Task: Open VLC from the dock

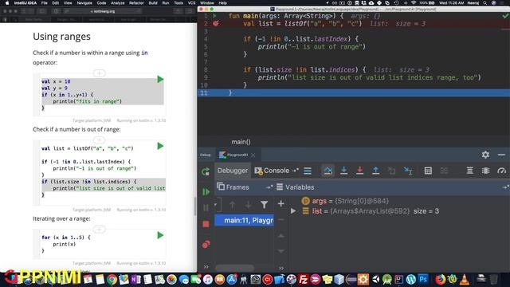Action: click(464, 279)
